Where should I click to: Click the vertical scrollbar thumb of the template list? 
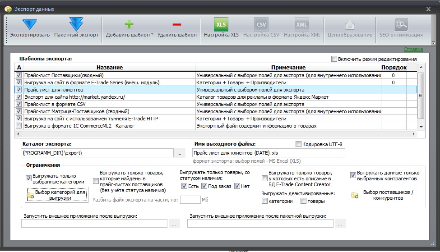pyautogui.click(x=421, y=96)
